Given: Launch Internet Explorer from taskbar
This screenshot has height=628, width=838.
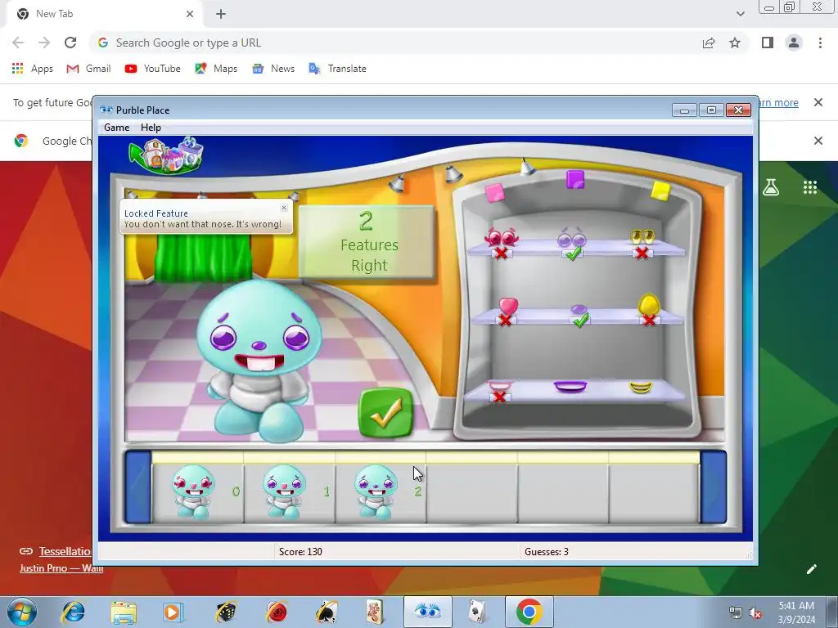Looking at the screenshot, I should 74,612.
